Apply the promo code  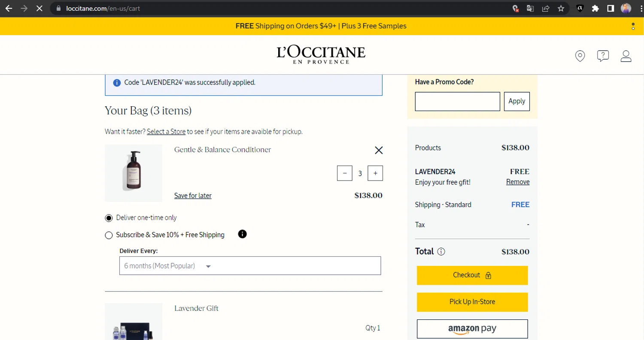[517, 102]
